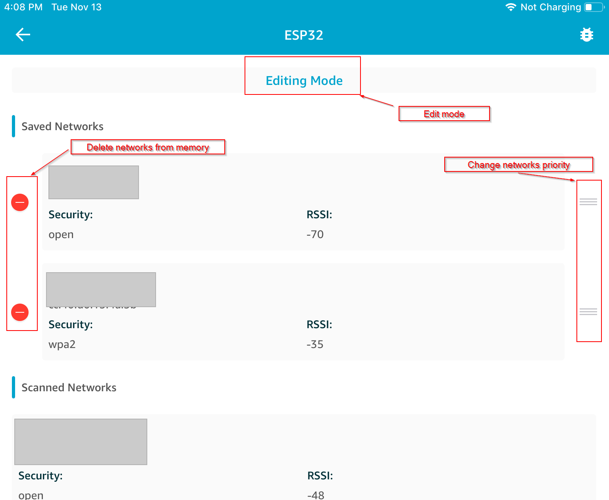
Task: Select the Scanned Networks section header
Action: click(x=69, y=387)
